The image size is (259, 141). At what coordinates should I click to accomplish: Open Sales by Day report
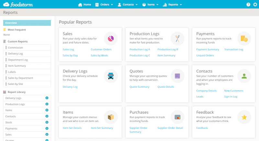click(70, 55)
